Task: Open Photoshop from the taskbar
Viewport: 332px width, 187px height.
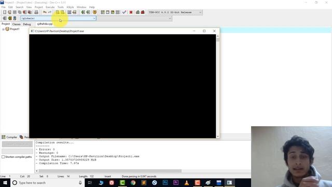Action: tap(165, 182)
